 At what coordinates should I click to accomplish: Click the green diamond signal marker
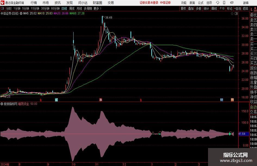pos(230,134)
